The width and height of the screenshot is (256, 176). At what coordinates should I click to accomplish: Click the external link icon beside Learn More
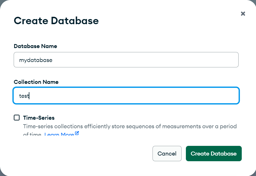click(x=77, y=134)
